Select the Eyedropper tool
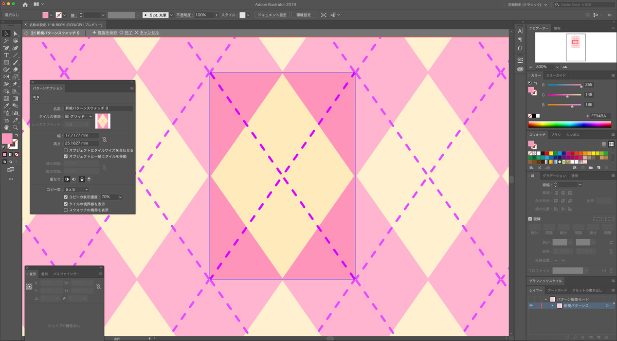617x341 pixels. pos(6,105)
